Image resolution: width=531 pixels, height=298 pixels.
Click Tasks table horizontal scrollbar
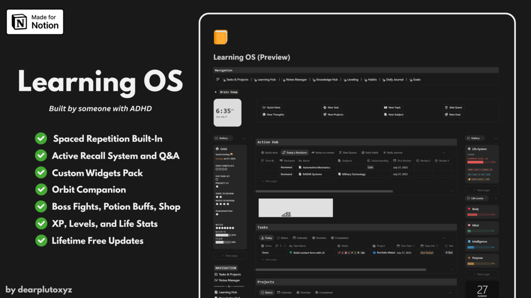(341, 270)
